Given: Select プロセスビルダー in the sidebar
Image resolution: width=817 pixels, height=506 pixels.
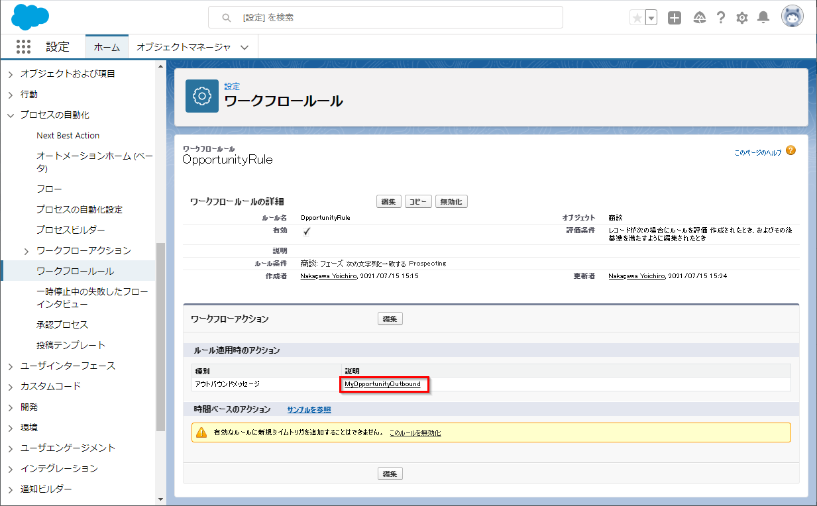Looking at the screenshot, I should point(70,230).
